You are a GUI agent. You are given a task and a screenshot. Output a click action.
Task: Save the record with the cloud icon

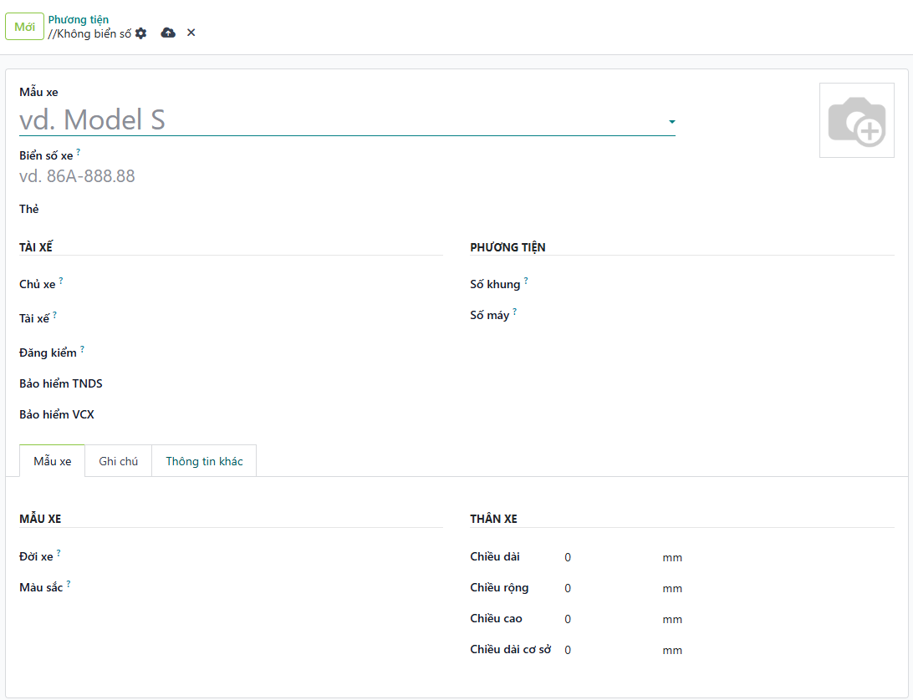(x=168, y=33)
